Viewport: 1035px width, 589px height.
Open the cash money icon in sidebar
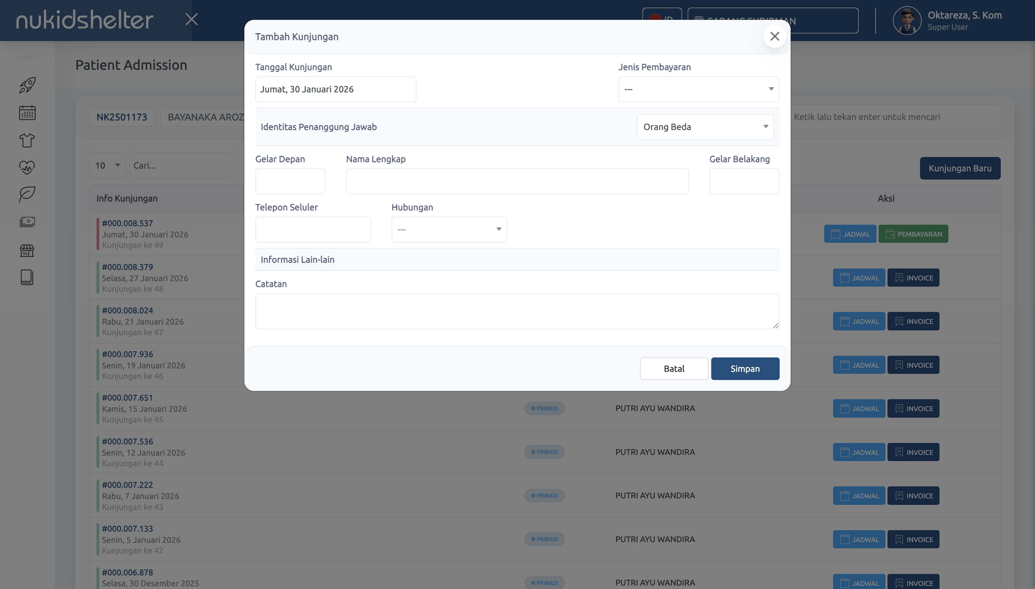pyautogui.click(x=27, y=222)
